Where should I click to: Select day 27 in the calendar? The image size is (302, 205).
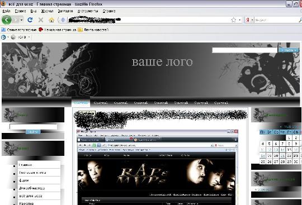(276, 161)
